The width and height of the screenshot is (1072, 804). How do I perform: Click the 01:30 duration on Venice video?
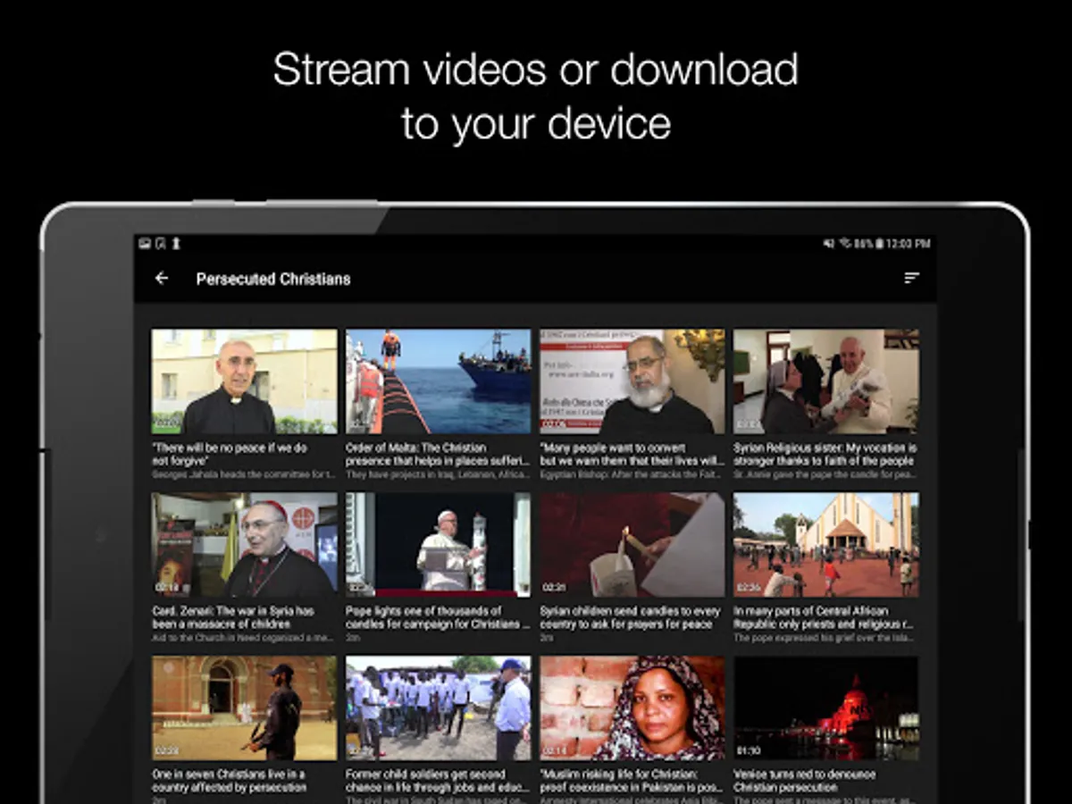point(748,750)
